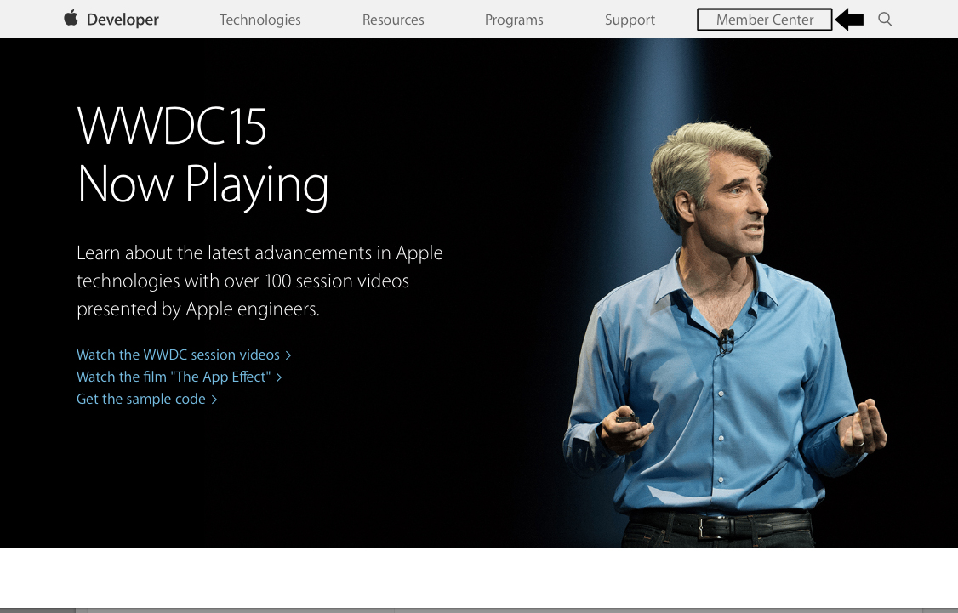Watch the film "The App Effect" link
This screenshot has height=613, width=958.
pyautogui.click(x=179, y=377)
